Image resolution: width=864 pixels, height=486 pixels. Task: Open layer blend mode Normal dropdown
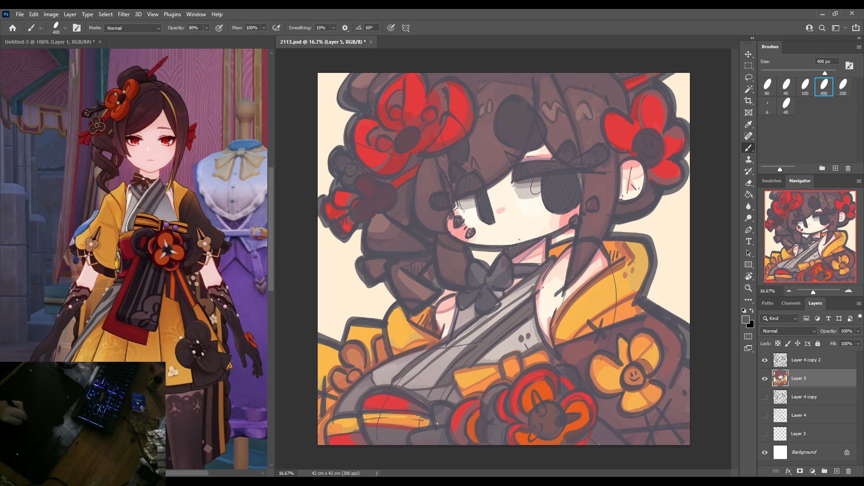788,331
